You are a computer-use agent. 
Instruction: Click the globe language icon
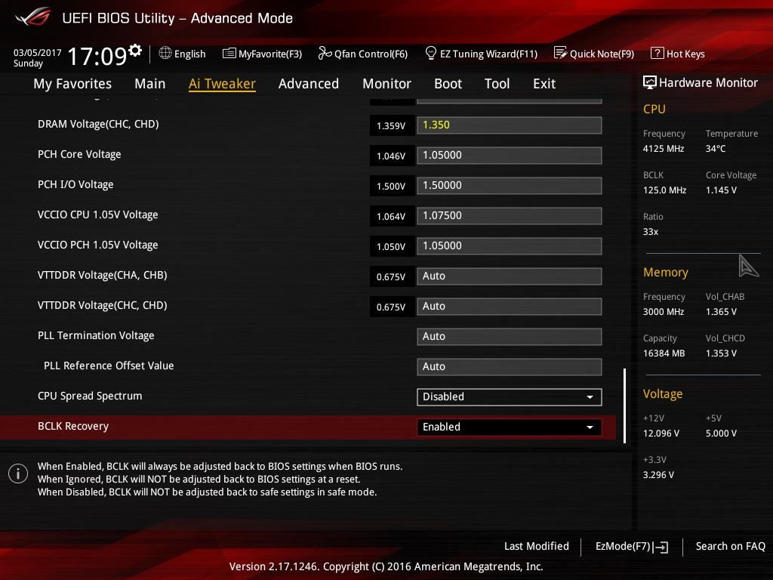tap(165, 53)
